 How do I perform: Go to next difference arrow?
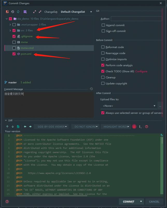point(13,127)
